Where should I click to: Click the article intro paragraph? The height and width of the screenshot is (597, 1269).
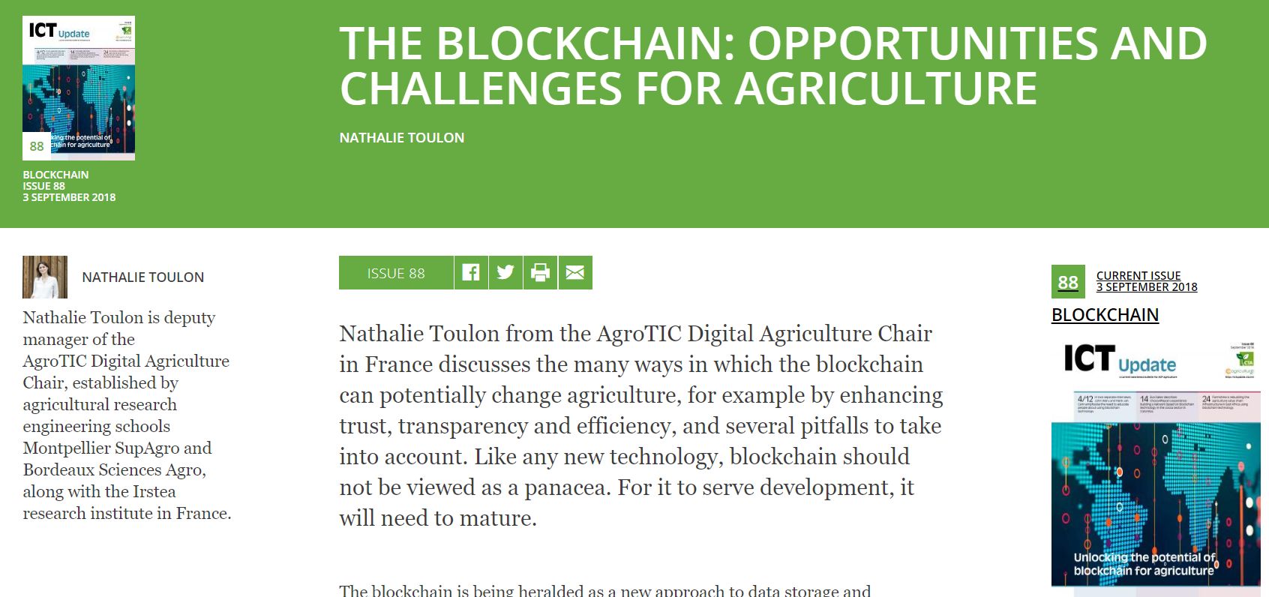[641, 425]
